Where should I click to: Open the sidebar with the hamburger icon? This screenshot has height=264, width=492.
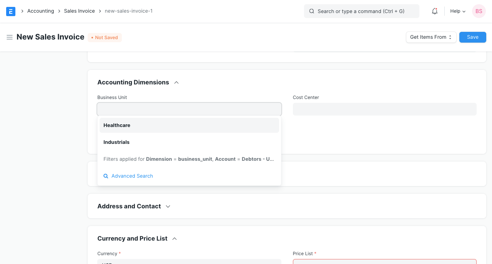click(x=10, y=37)
